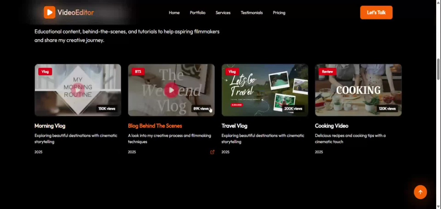
Task: Play the Weekend Vlog video
Action: 171,90
